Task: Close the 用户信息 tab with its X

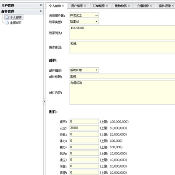Action: click(x=85, y=6)
